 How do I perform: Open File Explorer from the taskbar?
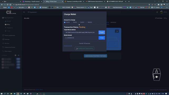click(x=11, y=94)
